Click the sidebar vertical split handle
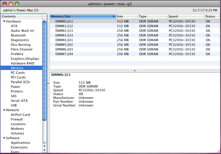This screenshot has width=221, height=154. click(x=48, y=83)
